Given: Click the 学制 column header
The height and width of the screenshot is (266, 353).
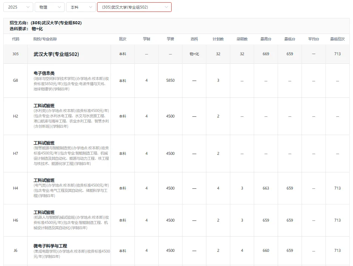Looking at the screenshot, I should pos(147,39).
